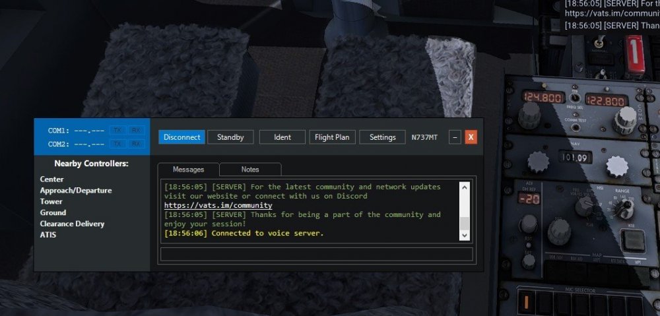Expand the Ground controllers group
This screenshot has width=660, height=316.
click(x=53, y=212)
